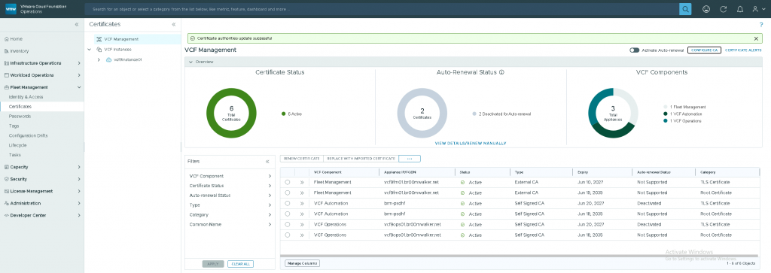Select radio for VCF Operations TLS Certificate row
Image resolution: width=771 pixels, height=273 pixels.
[287, 224]
